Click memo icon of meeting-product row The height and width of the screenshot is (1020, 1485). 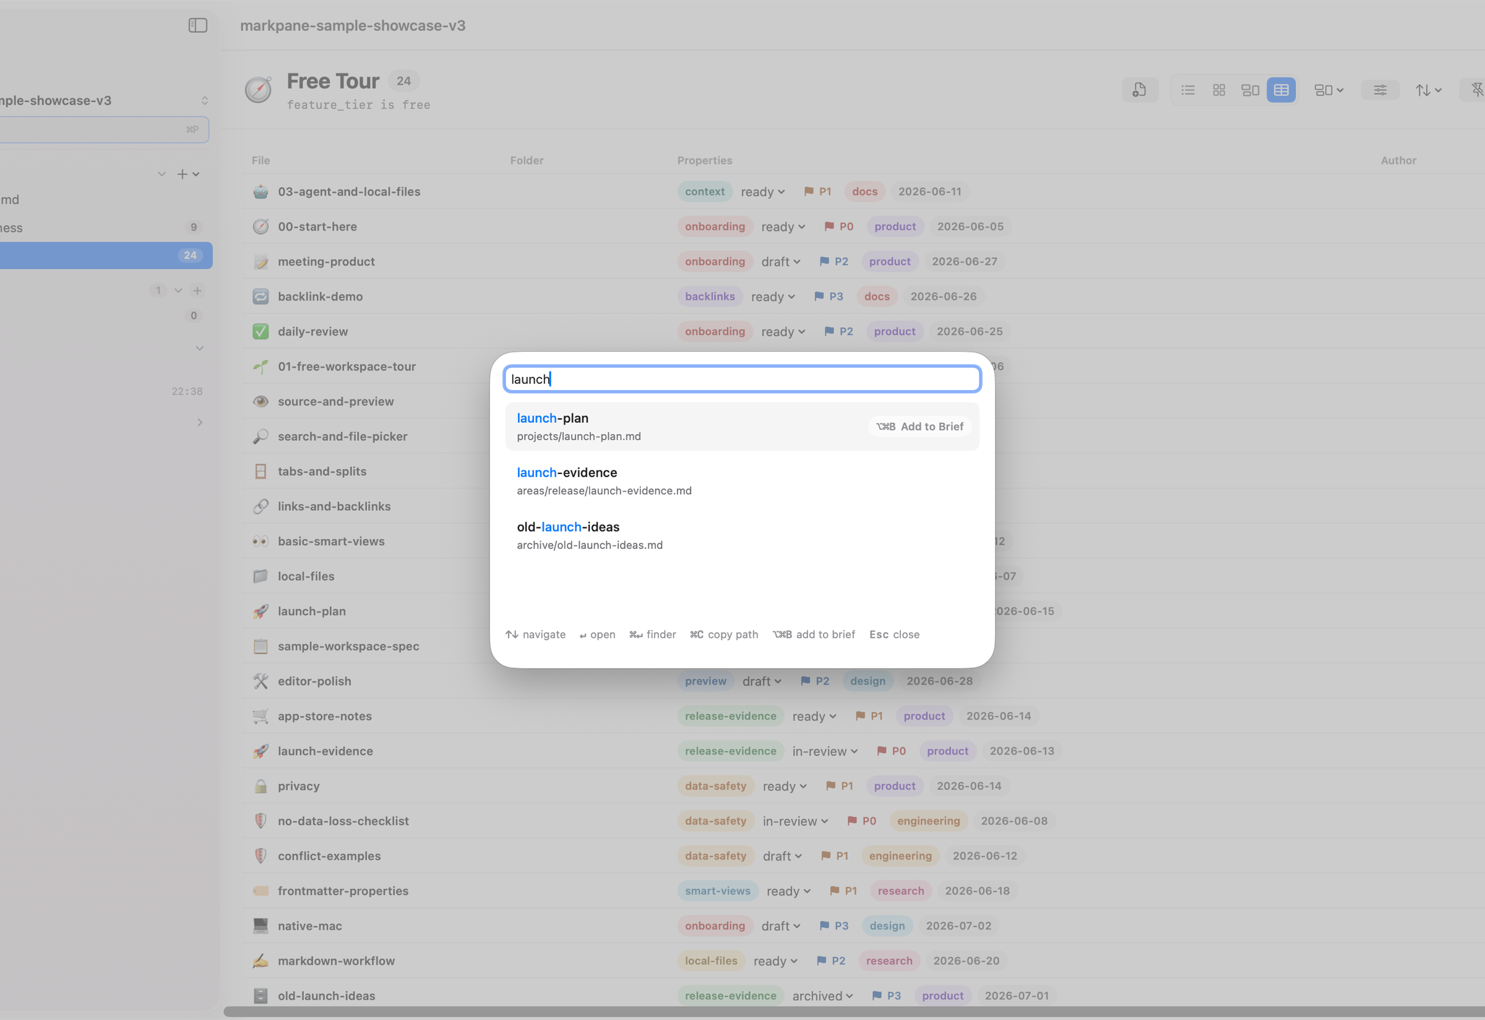coord(260,261)
